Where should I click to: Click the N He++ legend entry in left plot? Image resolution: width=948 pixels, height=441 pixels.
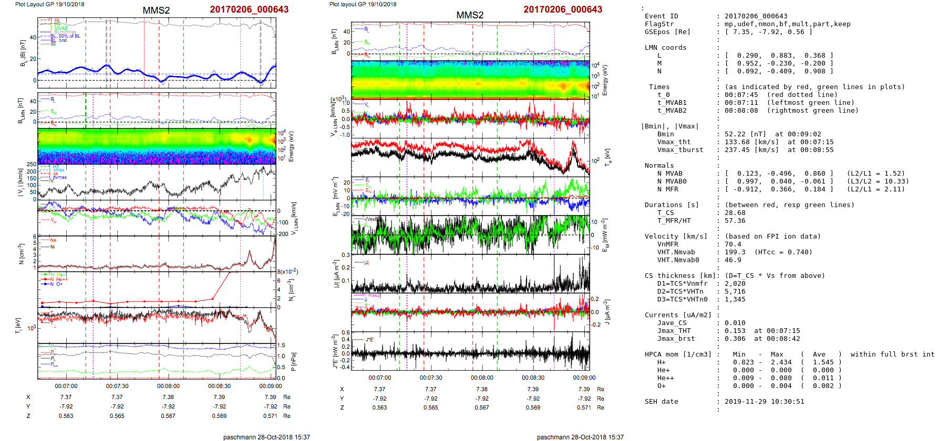pos(55,279)
